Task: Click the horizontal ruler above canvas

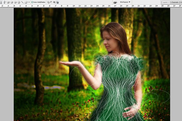Action: coord(91,6)
